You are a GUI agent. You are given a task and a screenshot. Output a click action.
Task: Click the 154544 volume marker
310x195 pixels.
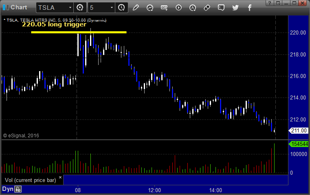(299, 144)
